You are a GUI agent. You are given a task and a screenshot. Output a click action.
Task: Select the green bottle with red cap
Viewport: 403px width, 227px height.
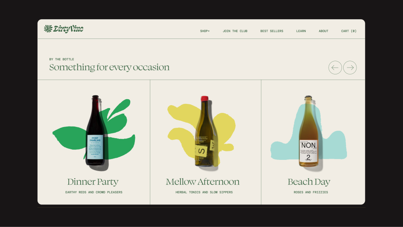pyautogui.click(x=205, y=131)
